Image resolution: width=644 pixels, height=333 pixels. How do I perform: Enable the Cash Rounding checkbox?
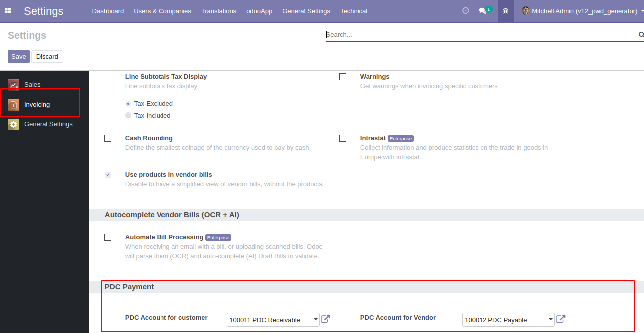108,138
